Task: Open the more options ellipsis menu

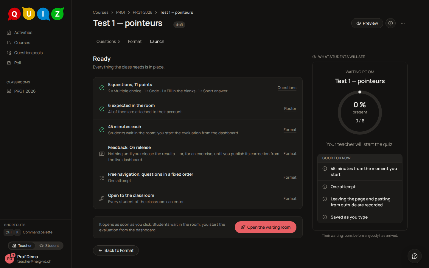Action: 403,23
